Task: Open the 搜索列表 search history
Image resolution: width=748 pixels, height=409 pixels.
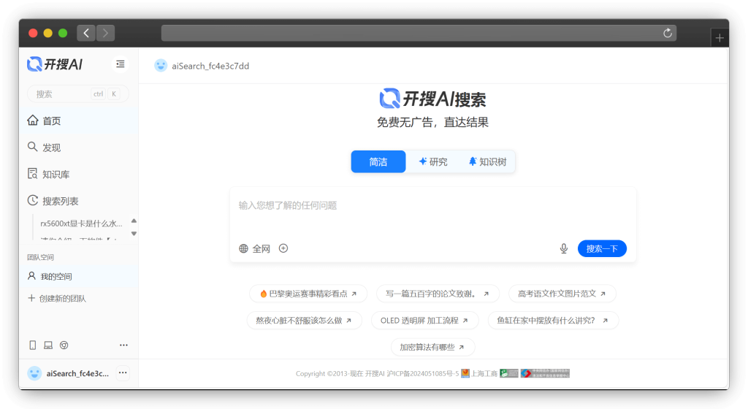Action: click(79, 201)
